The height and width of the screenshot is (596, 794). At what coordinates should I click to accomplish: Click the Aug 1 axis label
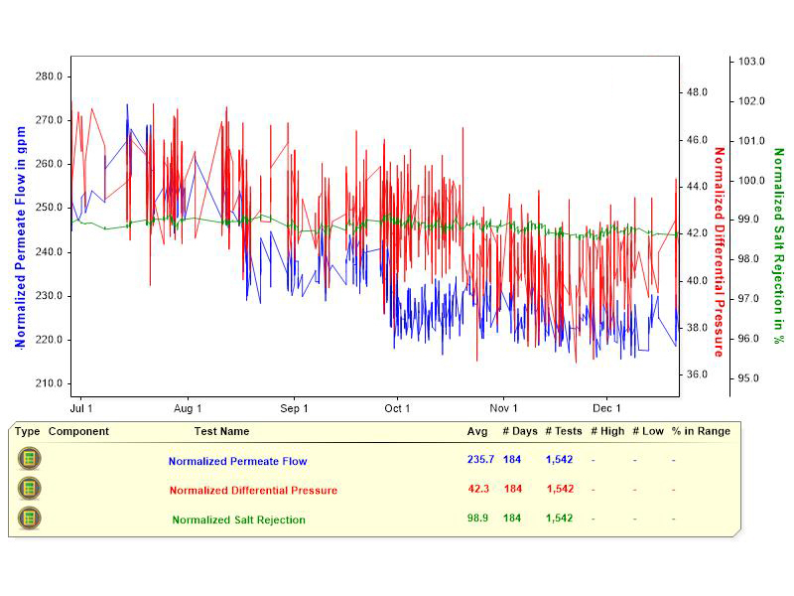point(188,408)
